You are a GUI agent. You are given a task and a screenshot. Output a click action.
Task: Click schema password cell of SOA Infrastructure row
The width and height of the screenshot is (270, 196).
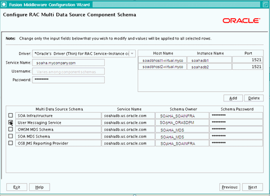(236, 116)
